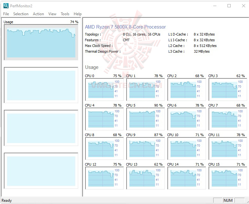
Task: Click the CPU 13 62 % value
Action: click(x=158, y=164)
